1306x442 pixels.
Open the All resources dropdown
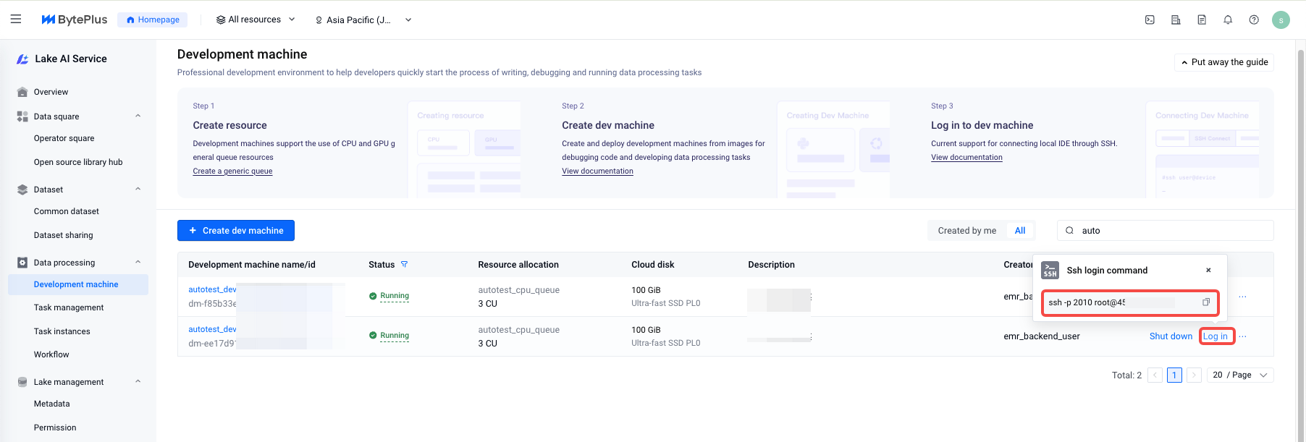256,20
